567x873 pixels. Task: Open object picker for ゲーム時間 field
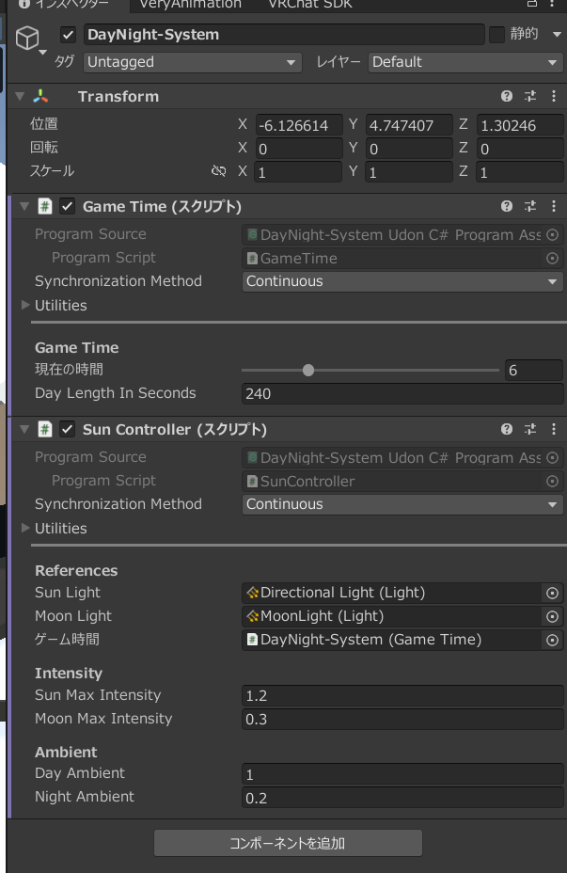tap(552, 641)
